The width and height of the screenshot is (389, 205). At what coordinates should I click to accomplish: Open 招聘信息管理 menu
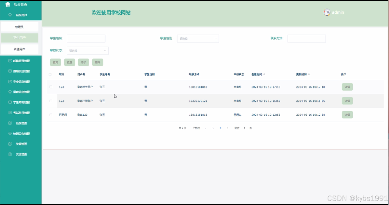coord(21,92)
